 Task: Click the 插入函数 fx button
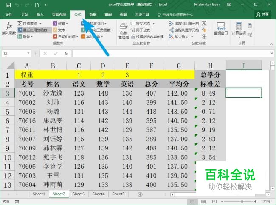click(9, 28)
